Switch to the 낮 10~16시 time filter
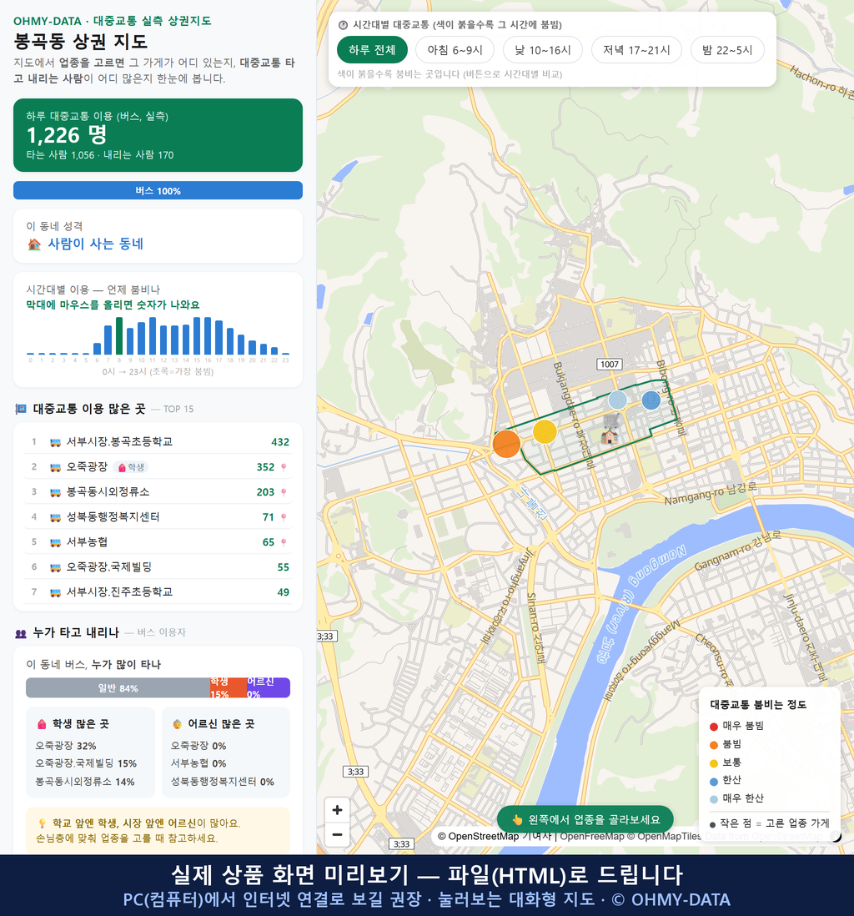 (x=543, y=50)
